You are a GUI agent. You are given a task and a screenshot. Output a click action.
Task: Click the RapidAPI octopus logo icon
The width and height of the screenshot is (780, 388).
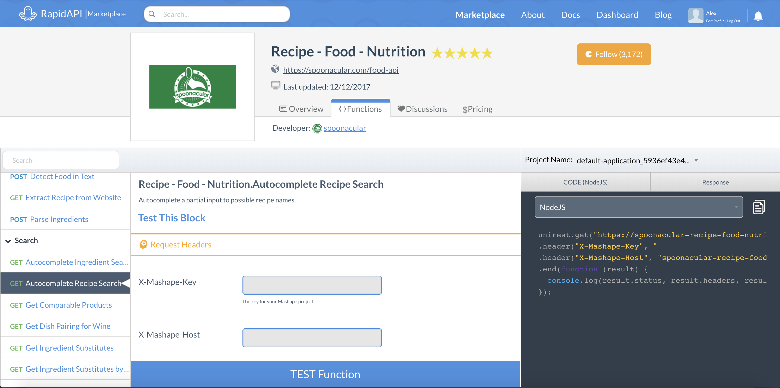tap(28, 14)
